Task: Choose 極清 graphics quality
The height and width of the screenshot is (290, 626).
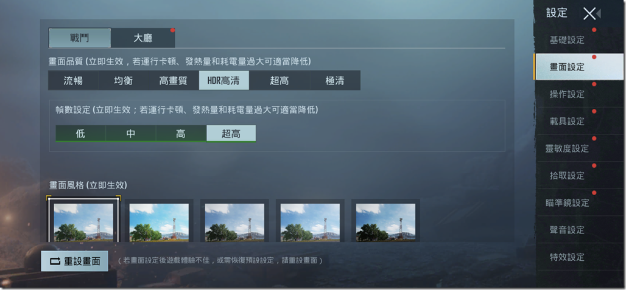Action: [x=336, y=80]
